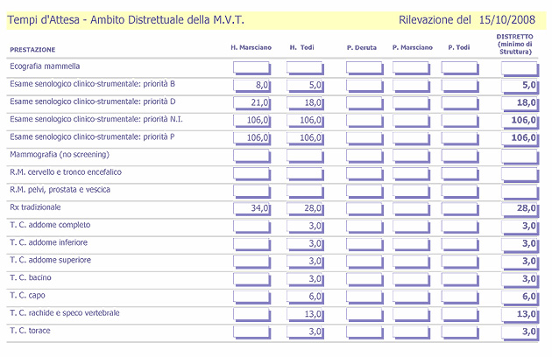Viewport: 552px width, 357px height.
Task: Select the Rilevazione date 15/10/2008
Action: tap(506, 18)
